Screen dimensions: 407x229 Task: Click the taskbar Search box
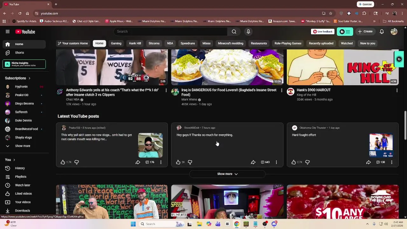pos(161,224)
